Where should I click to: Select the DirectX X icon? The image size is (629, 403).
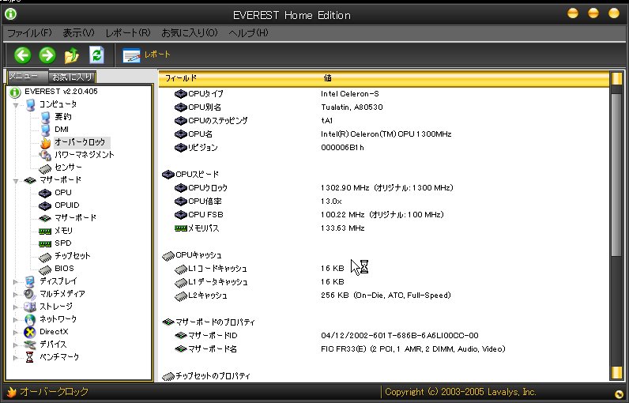pos(30,332)
